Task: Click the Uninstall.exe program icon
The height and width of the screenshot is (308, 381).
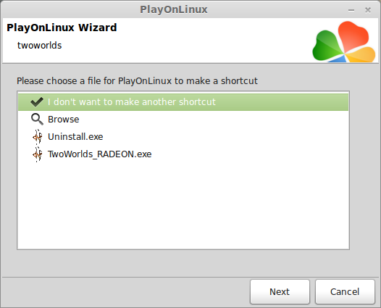Action: tap(37, 137)
